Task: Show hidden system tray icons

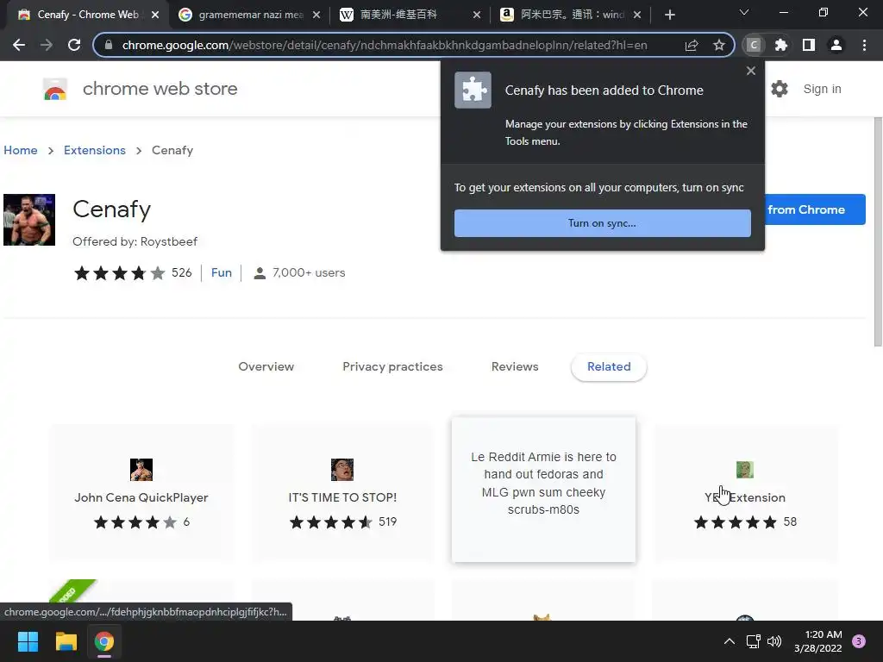Action: (729, 641)
